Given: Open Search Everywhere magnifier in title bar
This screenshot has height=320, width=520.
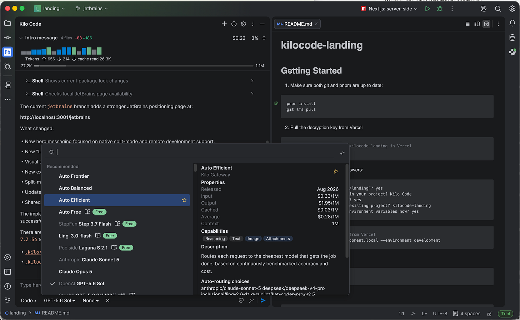Looking at the screenshot, I should [x=498, y=9].
